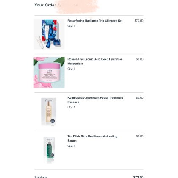Click the Qty: 1 under Tea Elixir Serum
Image resolution: width=178 pixels, height=178 pixels.
[71, 145]
